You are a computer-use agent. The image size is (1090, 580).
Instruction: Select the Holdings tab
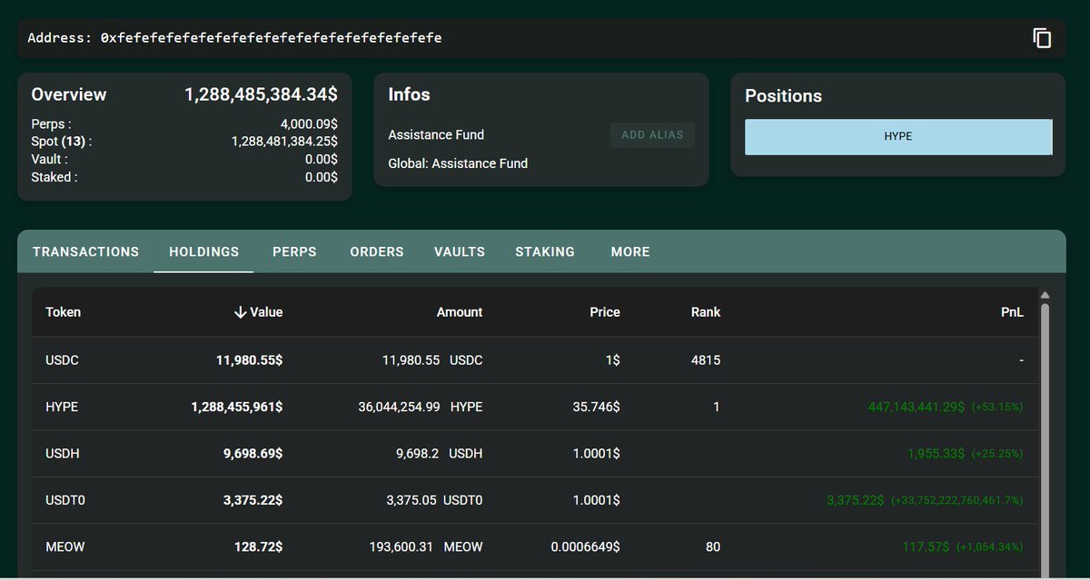tap(204, 251)
